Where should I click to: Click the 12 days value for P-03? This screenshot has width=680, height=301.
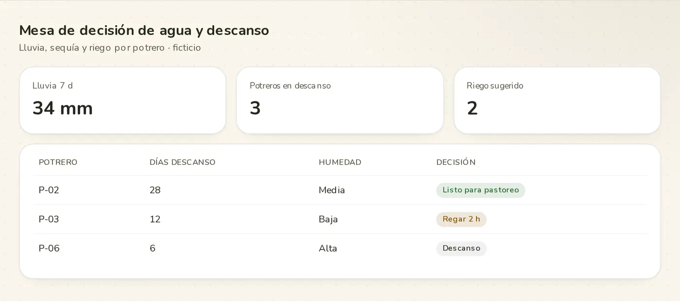[x=155, y=219]
